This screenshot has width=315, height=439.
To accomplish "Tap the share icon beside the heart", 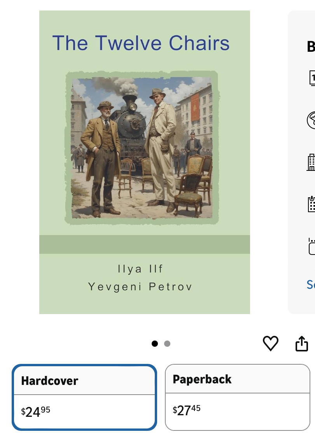I will (x=301, y=343).
